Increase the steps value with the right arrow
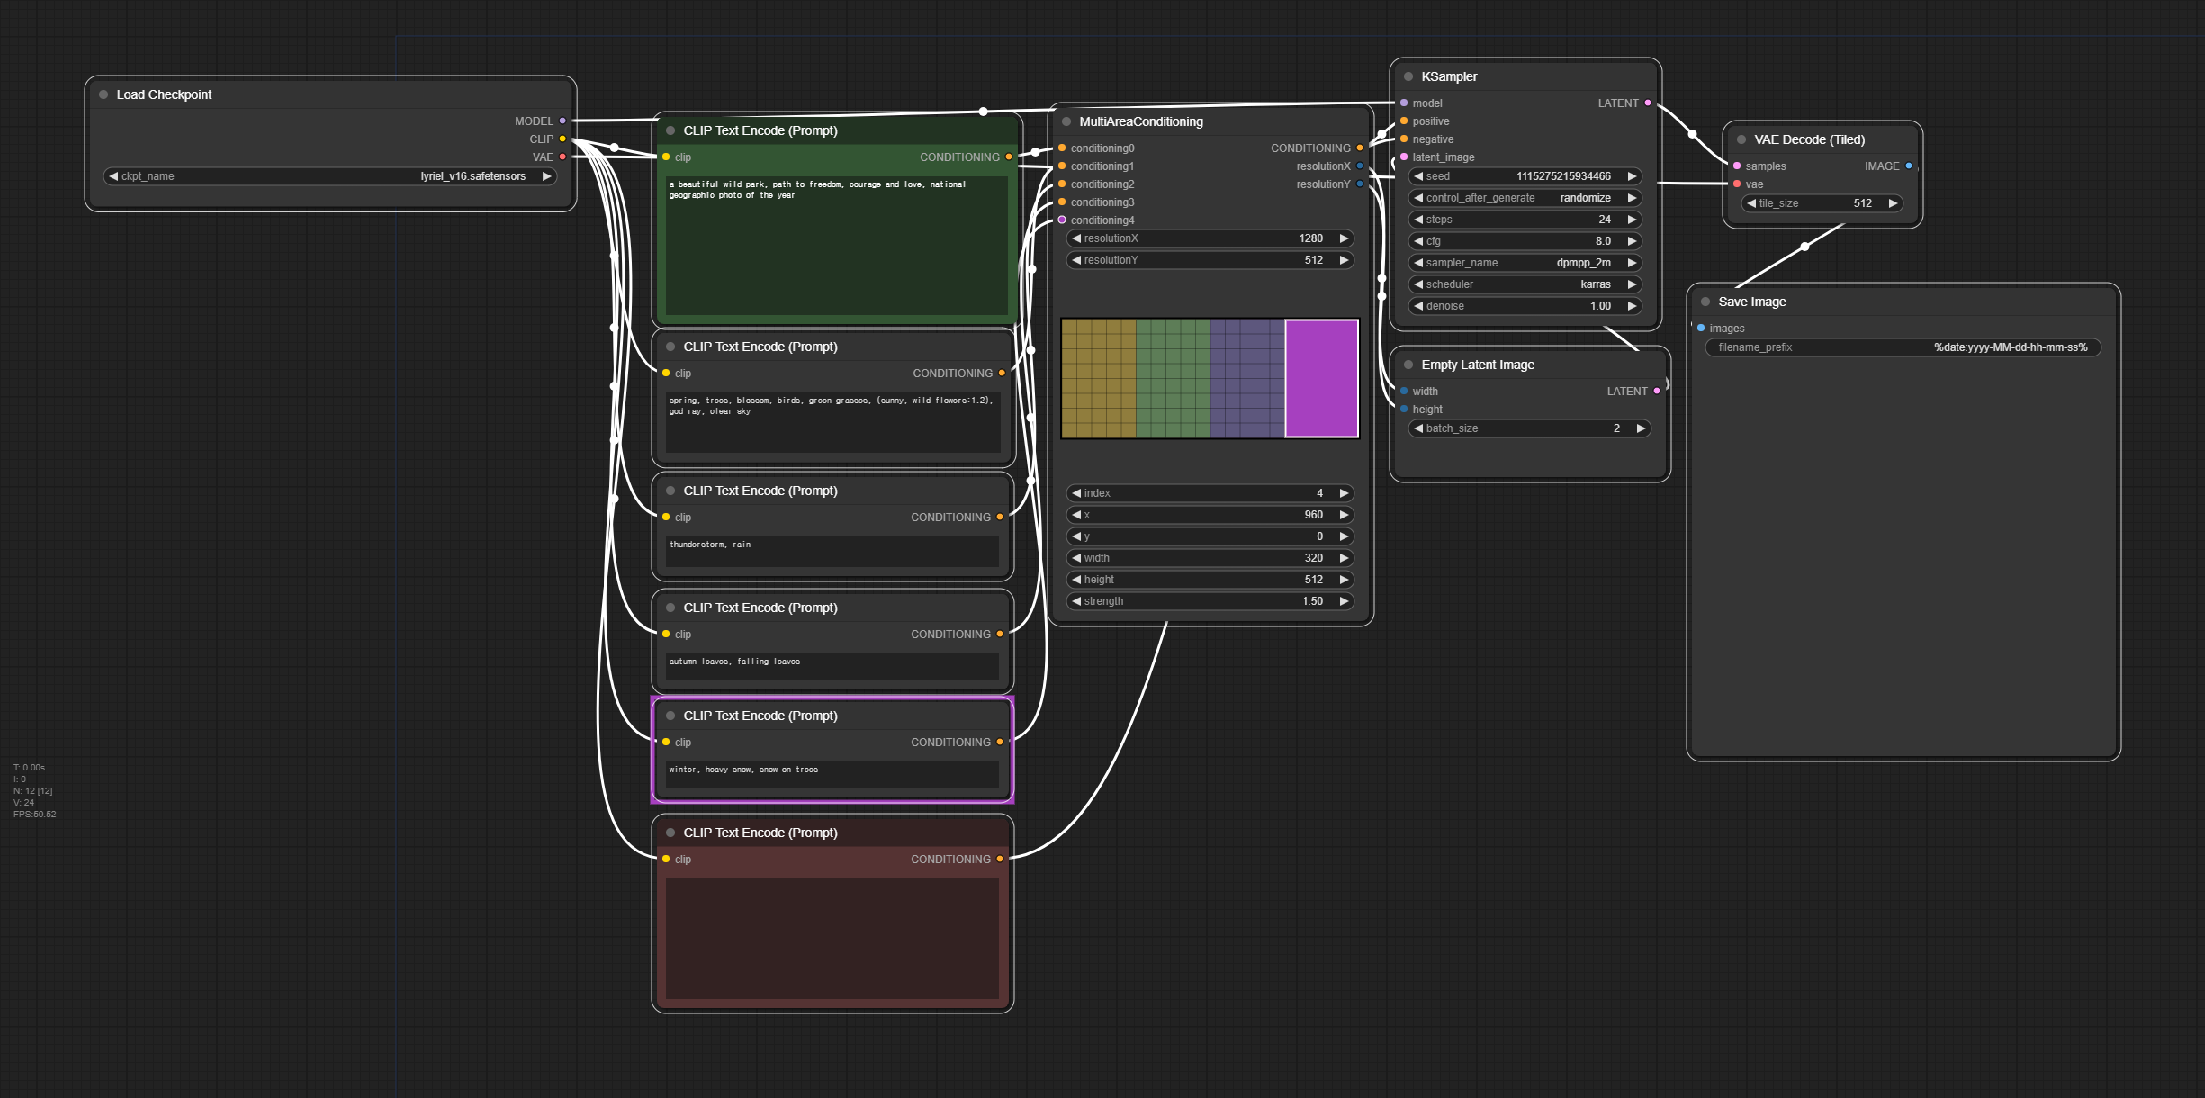 click(x=1632, y=220)
